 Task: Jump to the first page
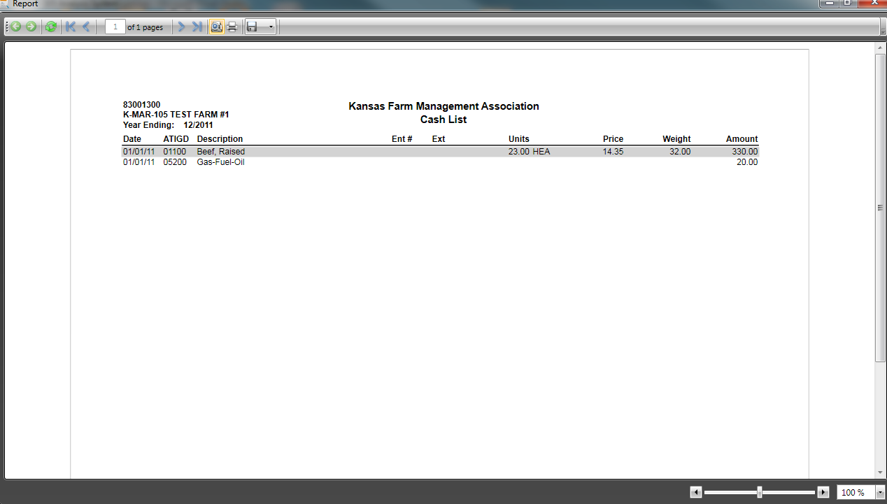click(71, 27)
